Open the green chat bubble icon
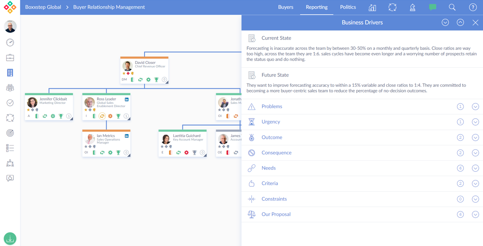483x246 pixels. 432,8
